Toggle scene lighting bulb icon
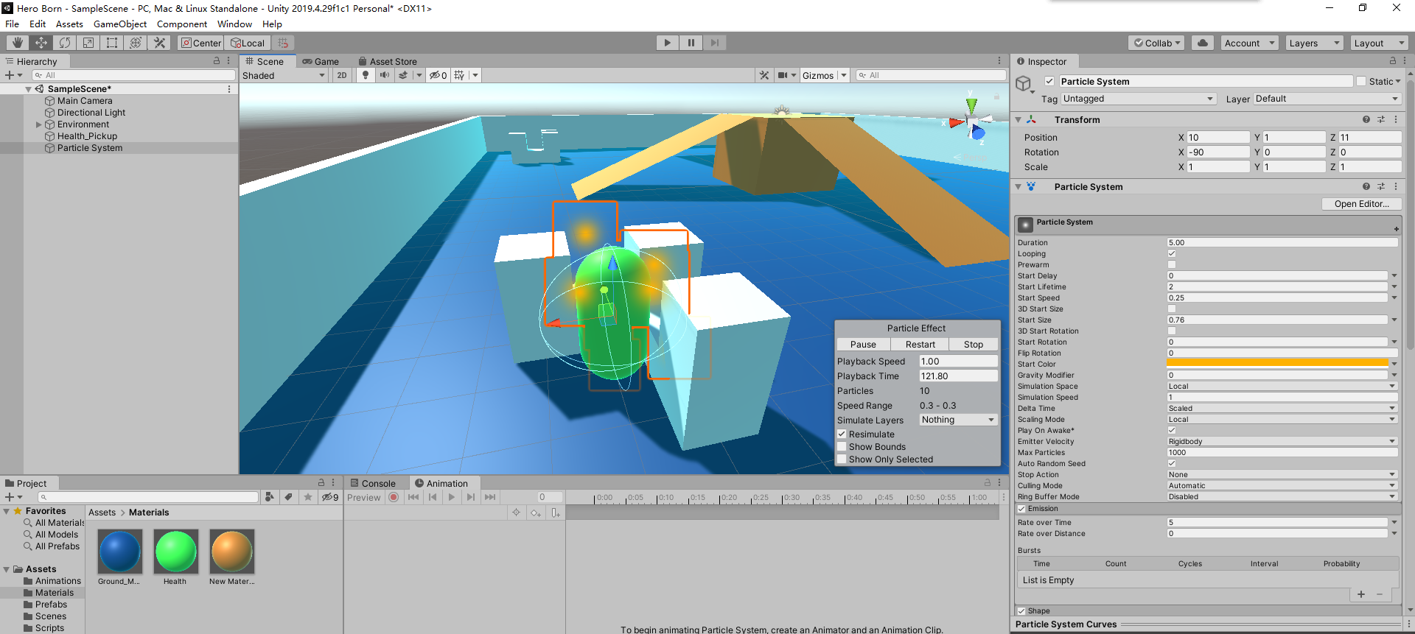Screen dimensions: 1415x634 coord(366,75)
